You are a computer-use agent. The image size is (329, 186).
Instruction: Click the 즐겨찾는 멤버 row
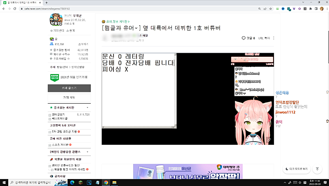pos(69,50)
